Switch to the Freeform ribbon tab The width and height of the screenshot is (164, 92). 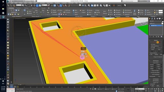click(18, 8)
